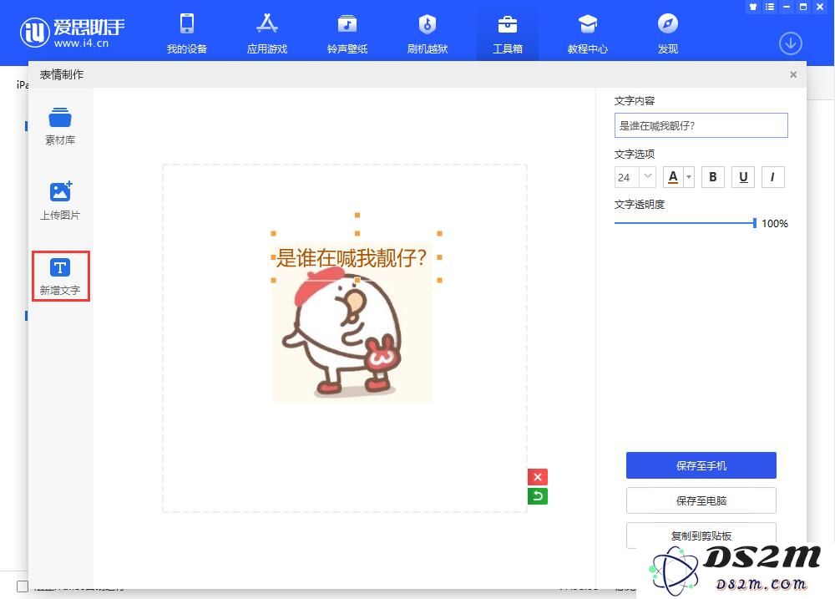
Task: Tick the checkbox at bottom-left of main window
Action: pyautogui.click(x=23, y=586)
